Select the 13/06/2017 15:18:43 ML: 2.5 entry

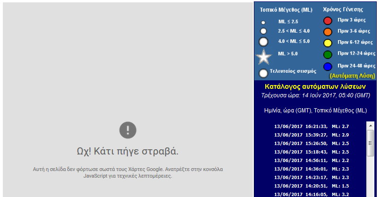coord(312,152)
